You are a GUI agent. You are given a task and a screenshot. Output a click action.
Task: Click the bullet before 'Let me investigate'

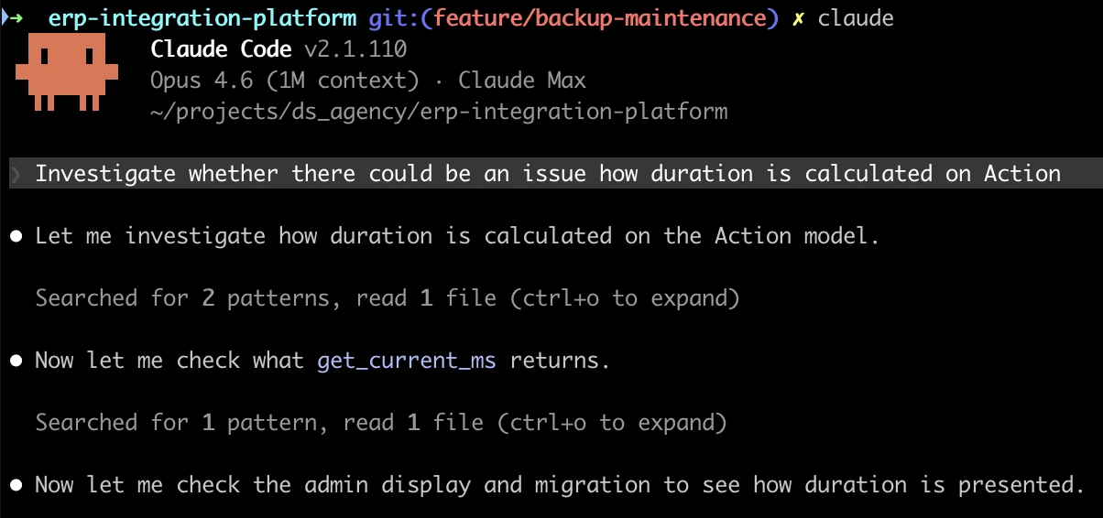(x=16, y=236)
